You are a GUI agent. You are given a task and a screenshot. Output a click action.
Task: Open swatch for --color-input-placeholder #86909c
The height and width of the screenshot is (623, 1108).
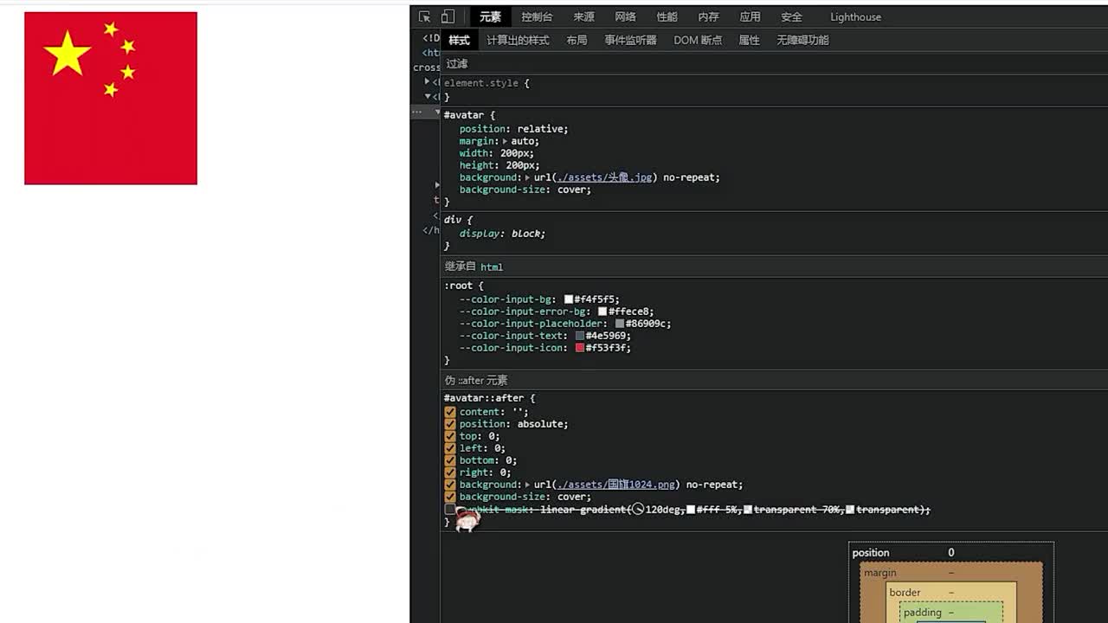pyautogui.click(x=620, y=324)
